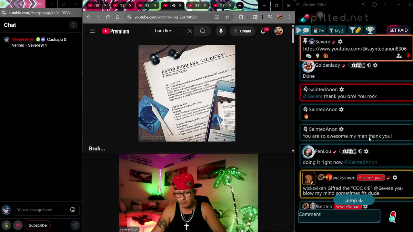Click @SaintedAnon mention in PenLou's message
The height and width of the screenshot is (232, 413).
(360, 162)
